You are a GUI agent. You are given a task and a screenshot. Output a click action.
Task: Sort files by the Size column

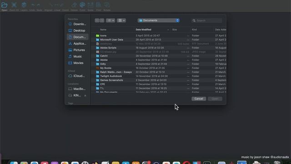(175, 30)
